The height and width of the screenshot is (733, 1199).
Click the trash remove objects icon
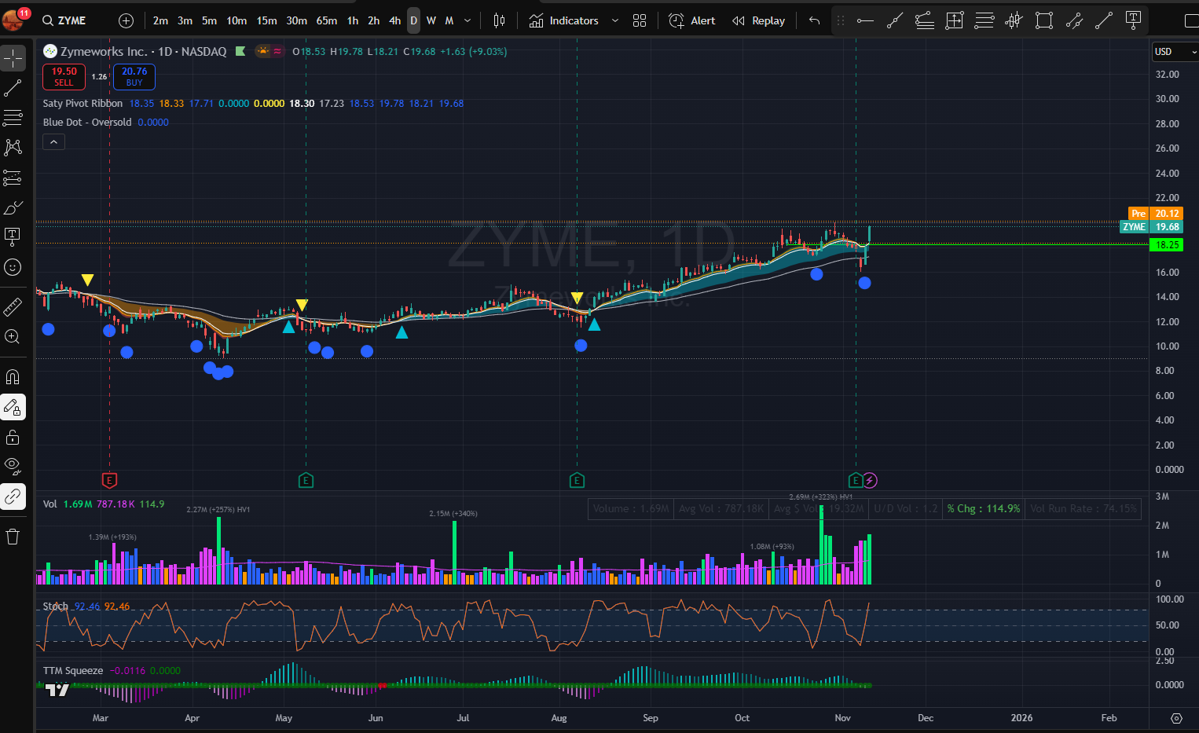(13, 537)
